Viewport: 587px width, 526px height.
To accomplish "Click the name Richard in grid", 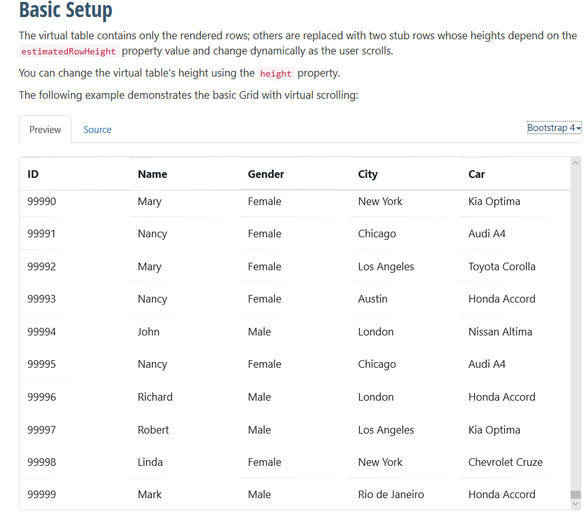I will point(155,397).
